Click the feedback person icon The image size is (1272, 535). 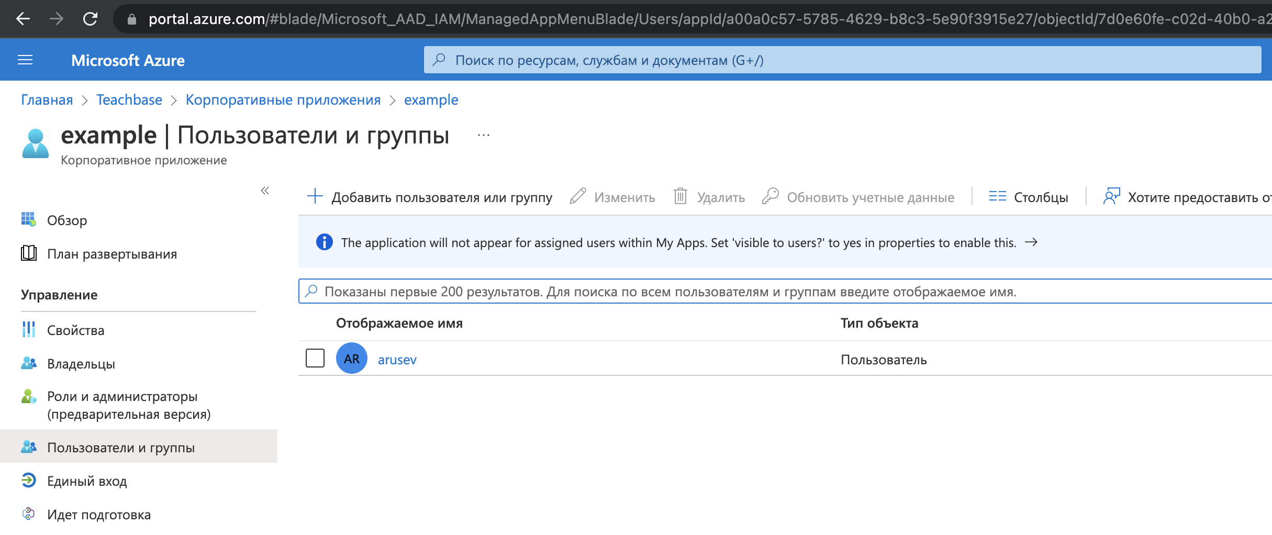[1112, 196]
